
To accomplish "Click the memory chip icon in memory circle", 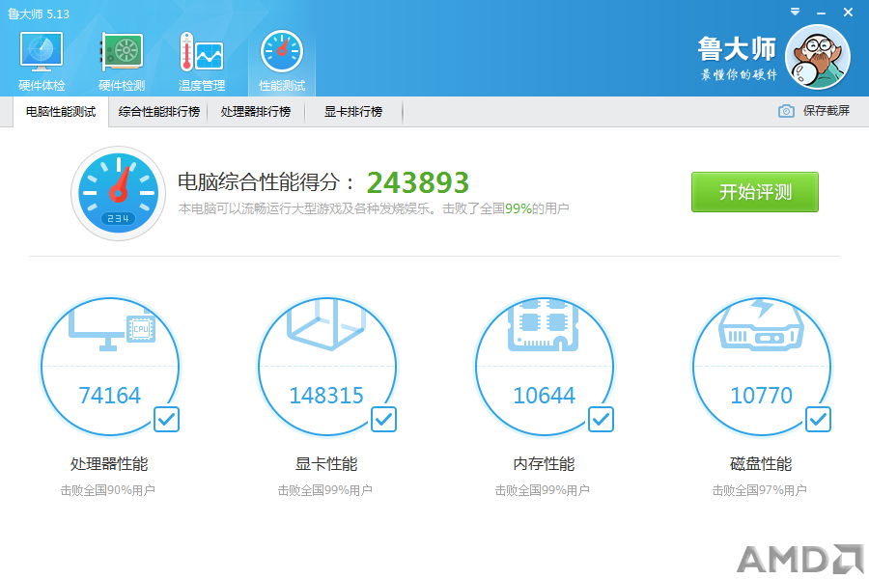I will click(x=544, y=325).
